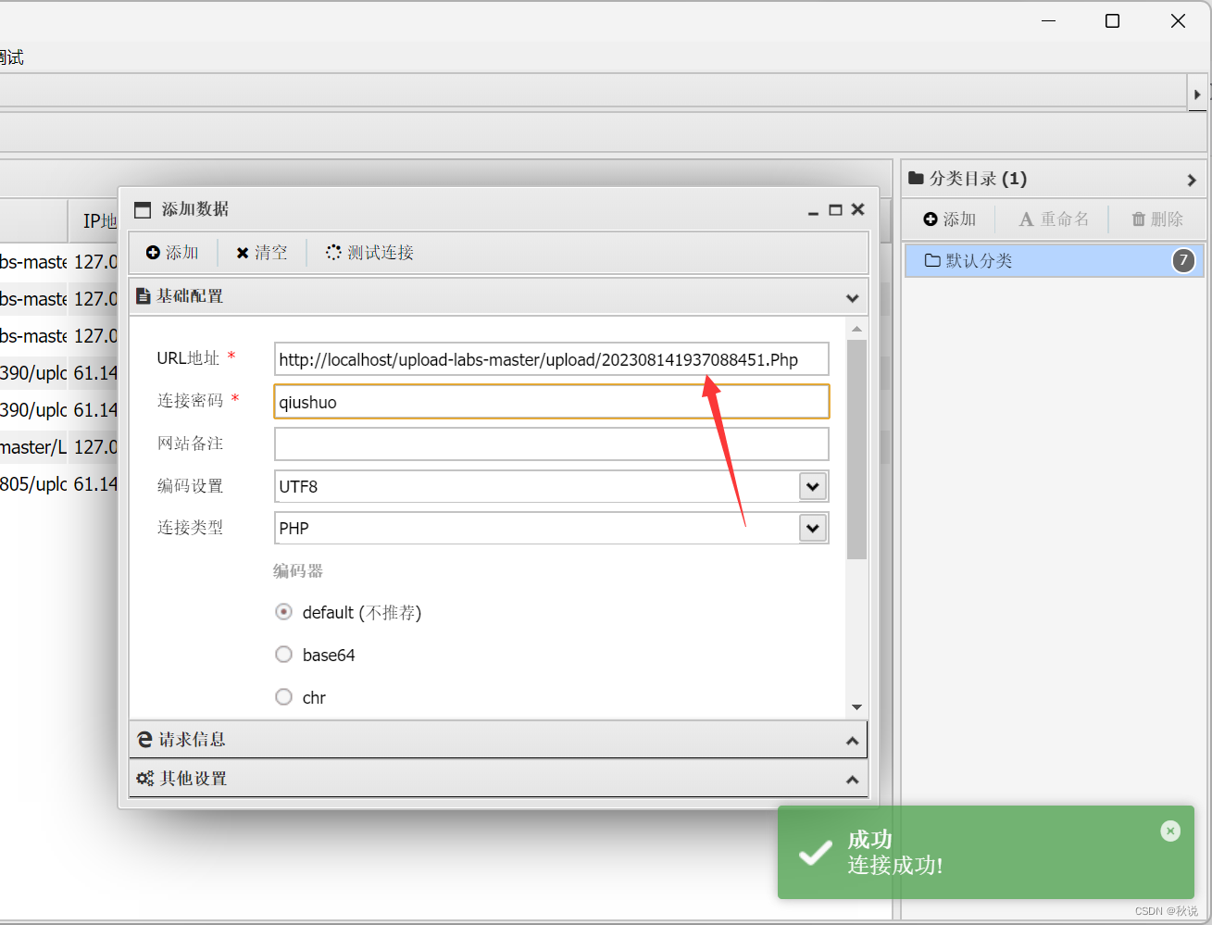This screenshot has height=925, width=1212.
Task: Click the 请求信息 browser icon
Action: 144,739
